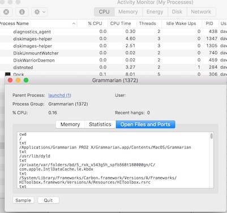Viewport: 227px width, 213px height.
Task: Click the 4.60 CPU Time cell
Action: (130, 39)
